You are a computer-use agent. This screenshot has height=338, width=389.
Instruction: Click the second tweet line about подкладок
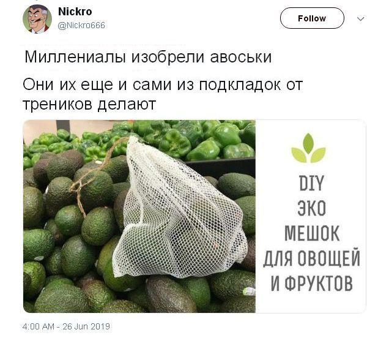[x=163, y=85]
